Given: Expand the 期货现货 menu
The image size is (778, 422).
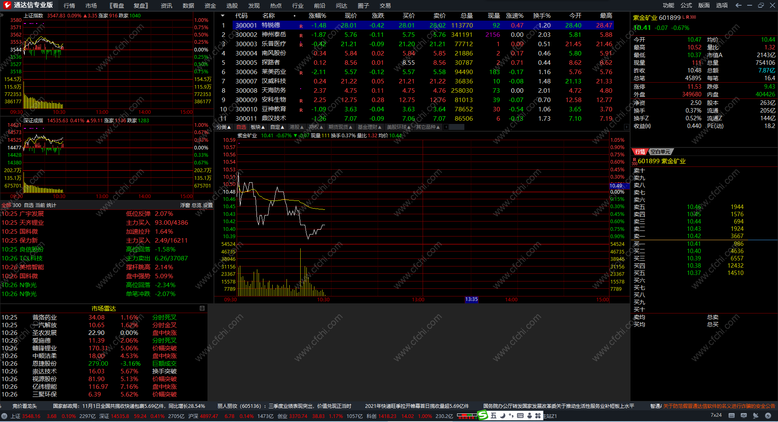Looking at the screenshot, I should coord(340,127).
